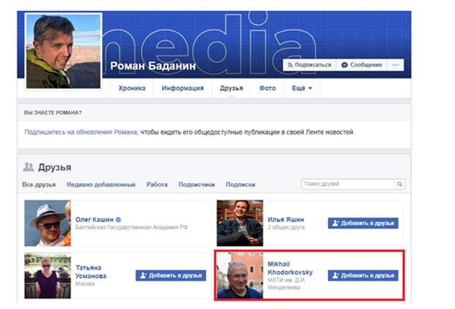Add Татьяна Усманова as a friend
455x309 pixels.
pos(170,275)
